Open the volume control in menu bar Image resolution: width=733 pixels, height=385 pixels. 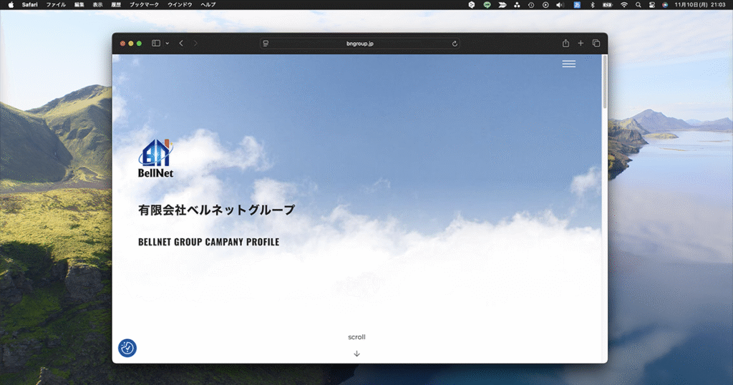[x=560, y=4]
